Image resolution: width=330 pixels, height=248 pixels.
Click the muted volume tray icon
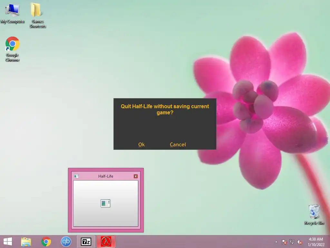299,242
